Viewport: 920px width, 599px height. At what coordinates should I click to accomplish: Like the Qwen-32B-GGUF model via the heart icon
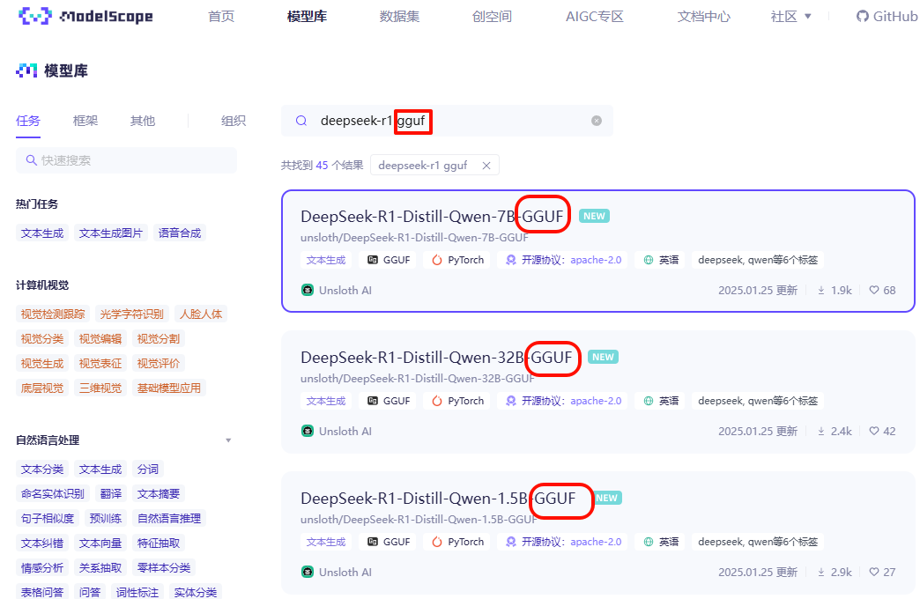[x=874, y=431]
